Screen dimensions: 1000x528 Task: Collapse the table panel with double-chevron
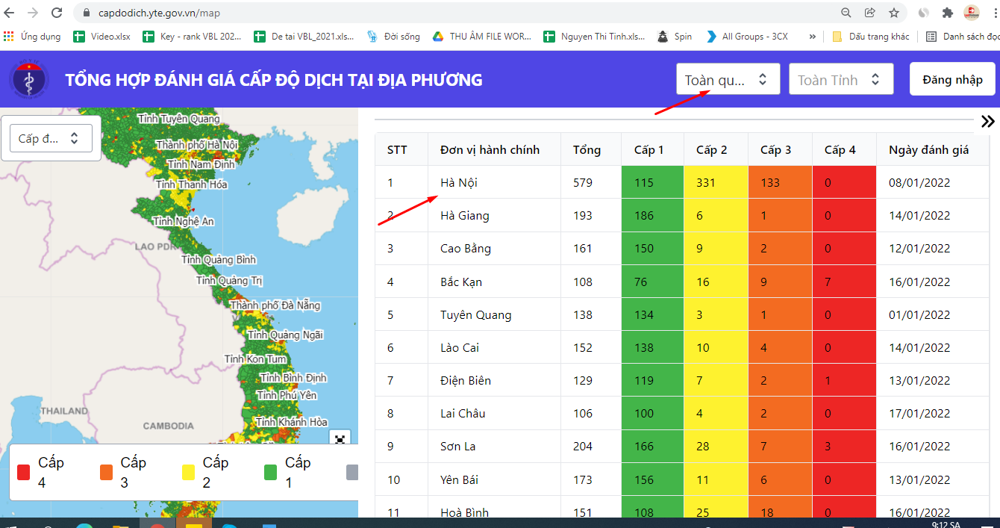(987, 122)
